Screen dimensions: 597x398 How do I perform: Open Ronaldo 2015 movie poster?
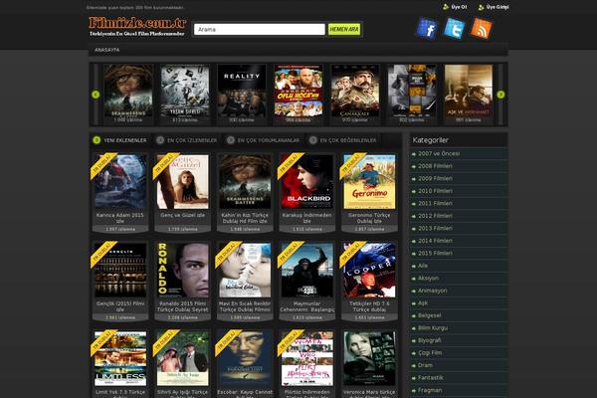182,270
